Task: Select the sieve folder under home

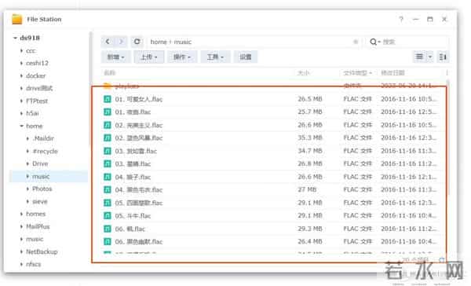Action: (40, 201)
